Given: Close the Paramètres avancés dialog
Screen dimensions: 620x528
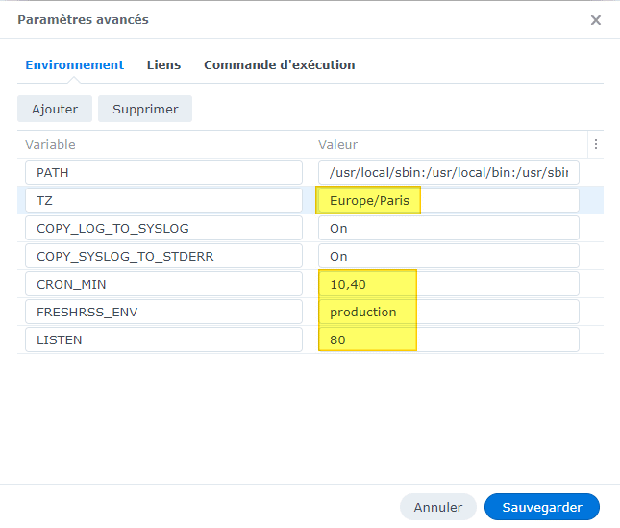Looking at the screenshot, I should click(x=596, y=20).
